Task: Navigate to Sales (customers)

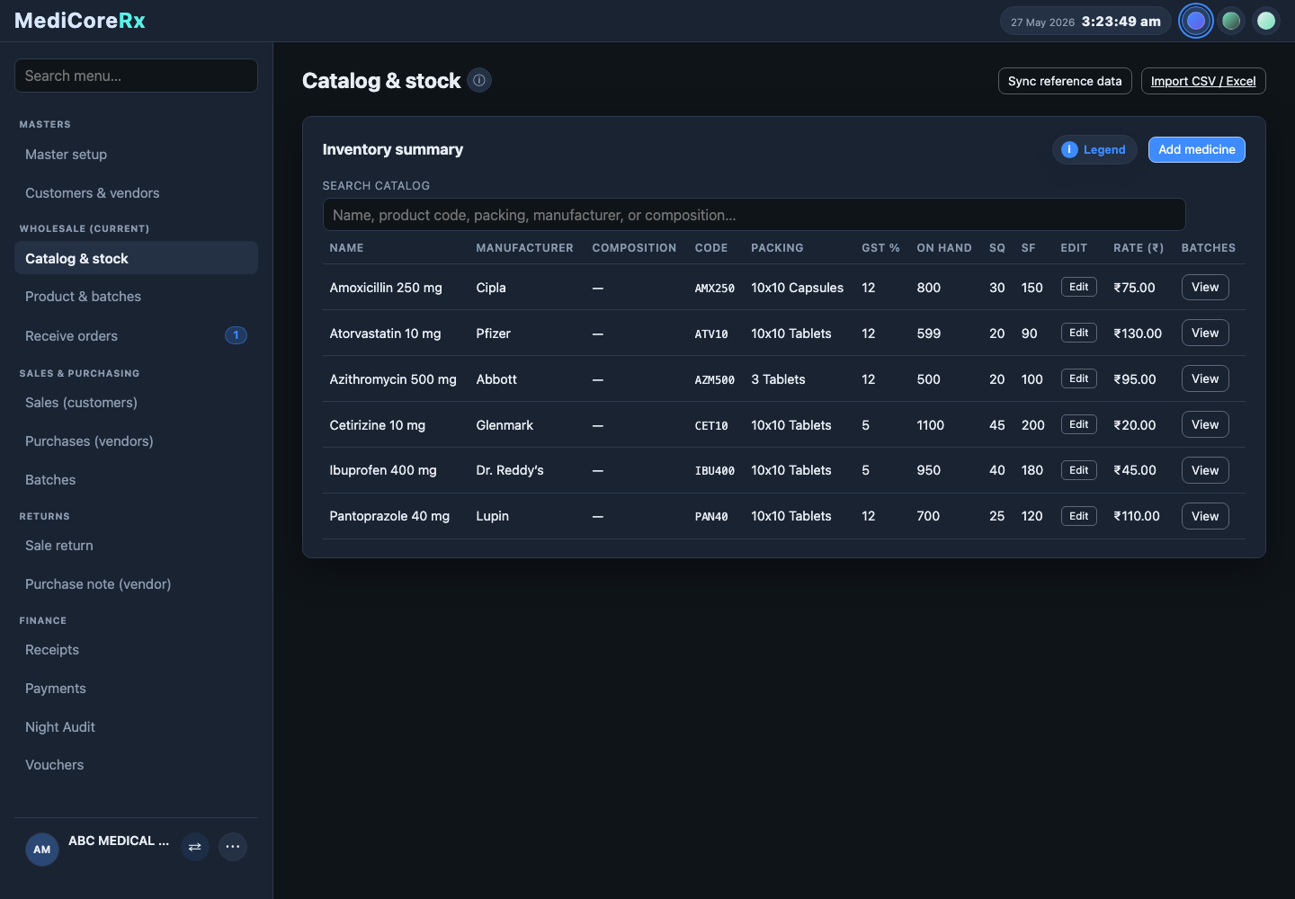Action: click(x=137, y=403)
